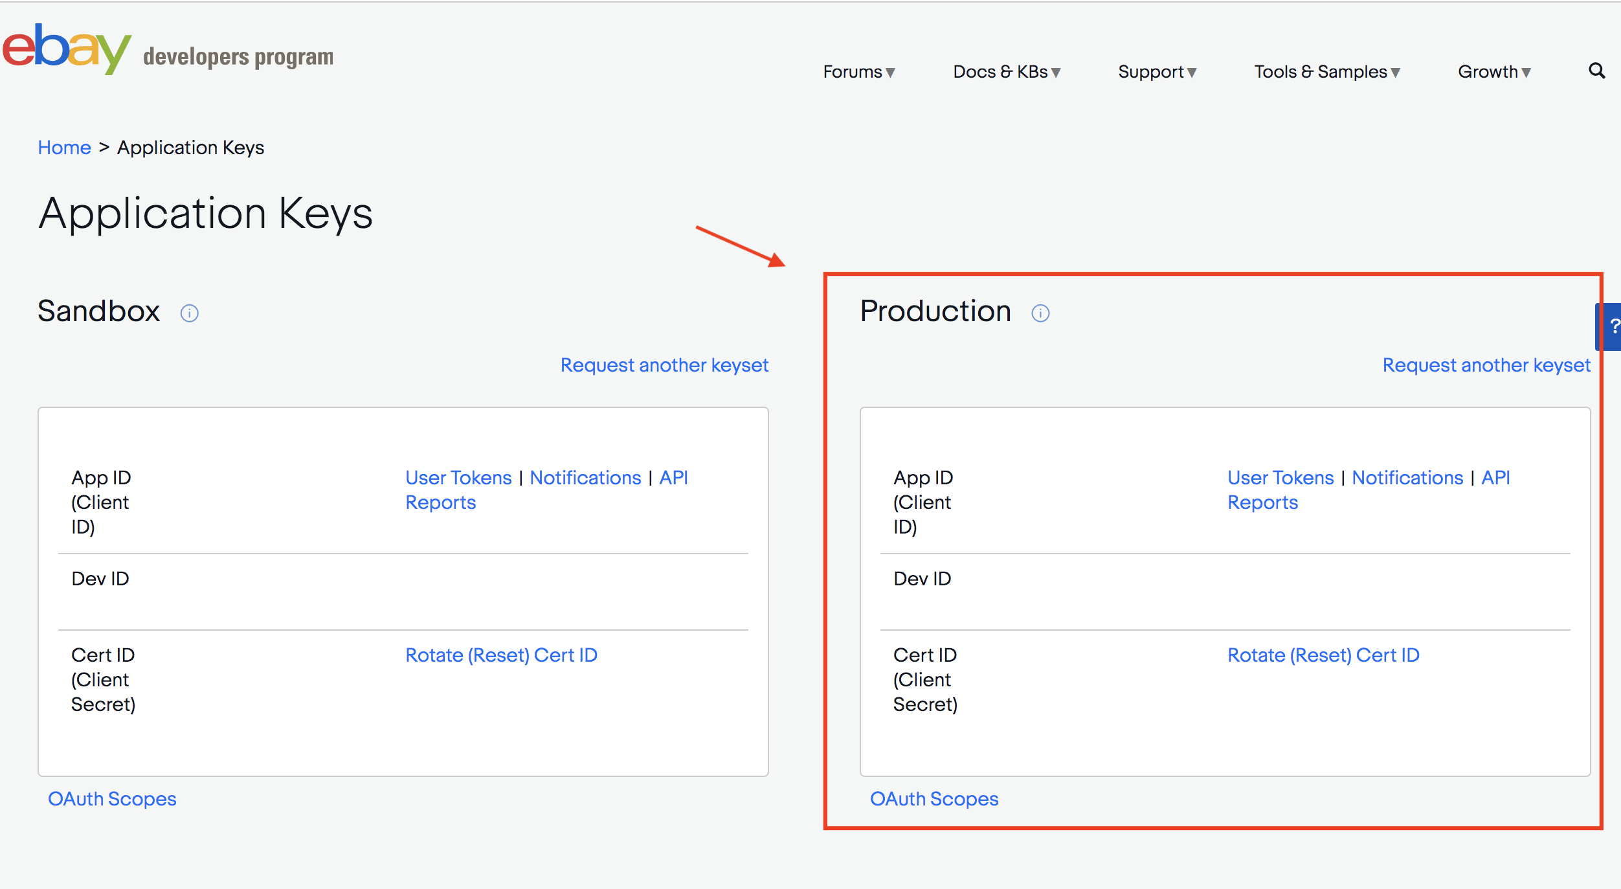The width and height of the screenshot is (1621, 889).
Task: Select Production 'App ID (Client ID)' label
Action: click(x=923, y=502)
